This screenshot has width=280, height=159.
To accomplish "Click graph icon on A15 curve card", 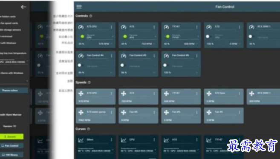I will point(166,140).
